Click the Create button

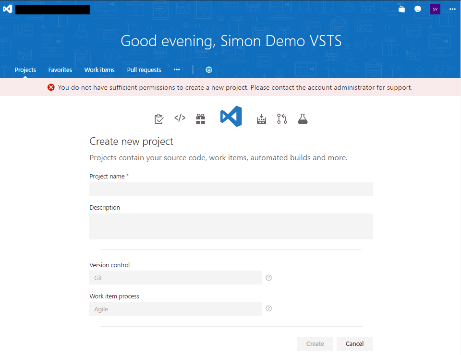point(315,343)
